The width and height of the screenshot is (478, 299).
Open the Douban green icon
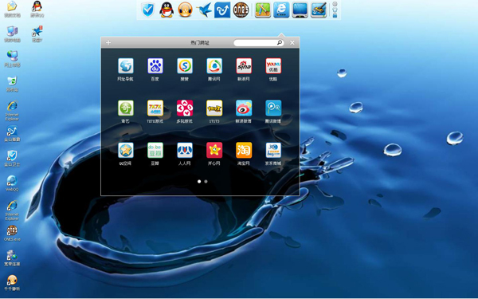coord(155,150)
